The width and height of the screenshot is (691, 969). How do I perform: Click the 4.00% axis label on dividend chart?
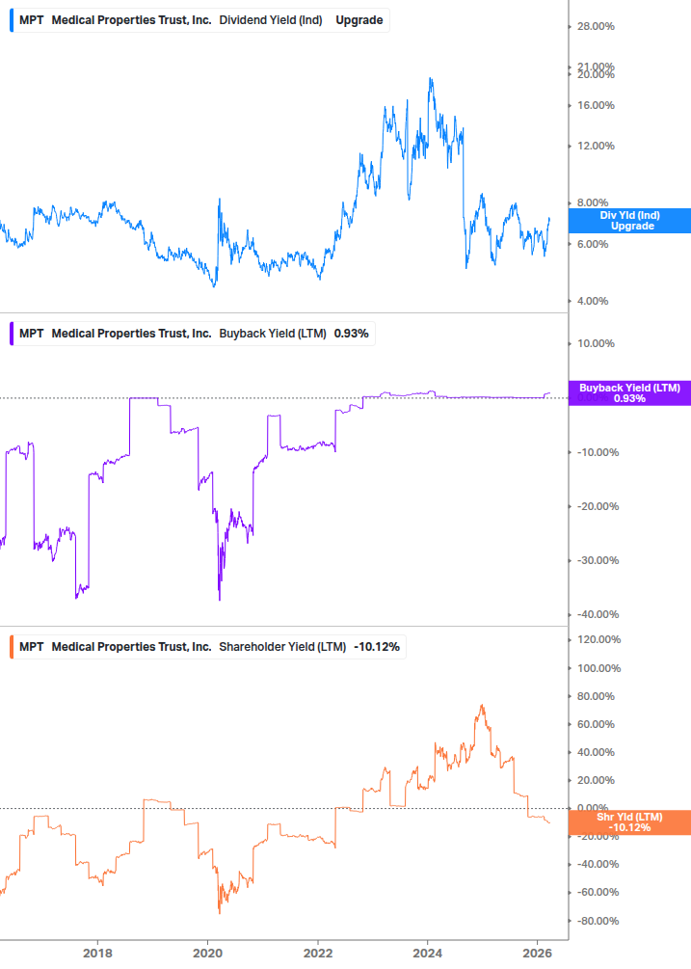click(x=593, y=301)
